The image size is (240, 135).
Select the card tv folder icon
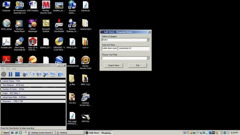point(85,43)
